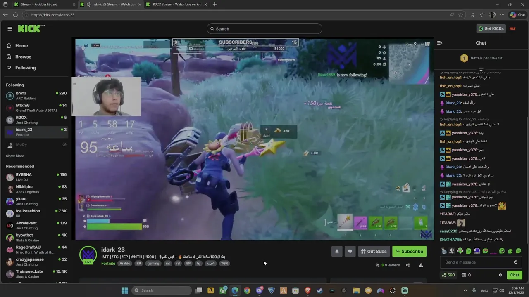Click the Fortnite category link
Viewport: 529px width, 297px height.
click(108, 264)
